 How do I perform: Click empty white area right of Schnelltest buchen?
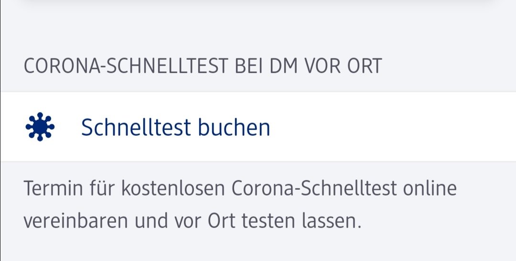392,127
